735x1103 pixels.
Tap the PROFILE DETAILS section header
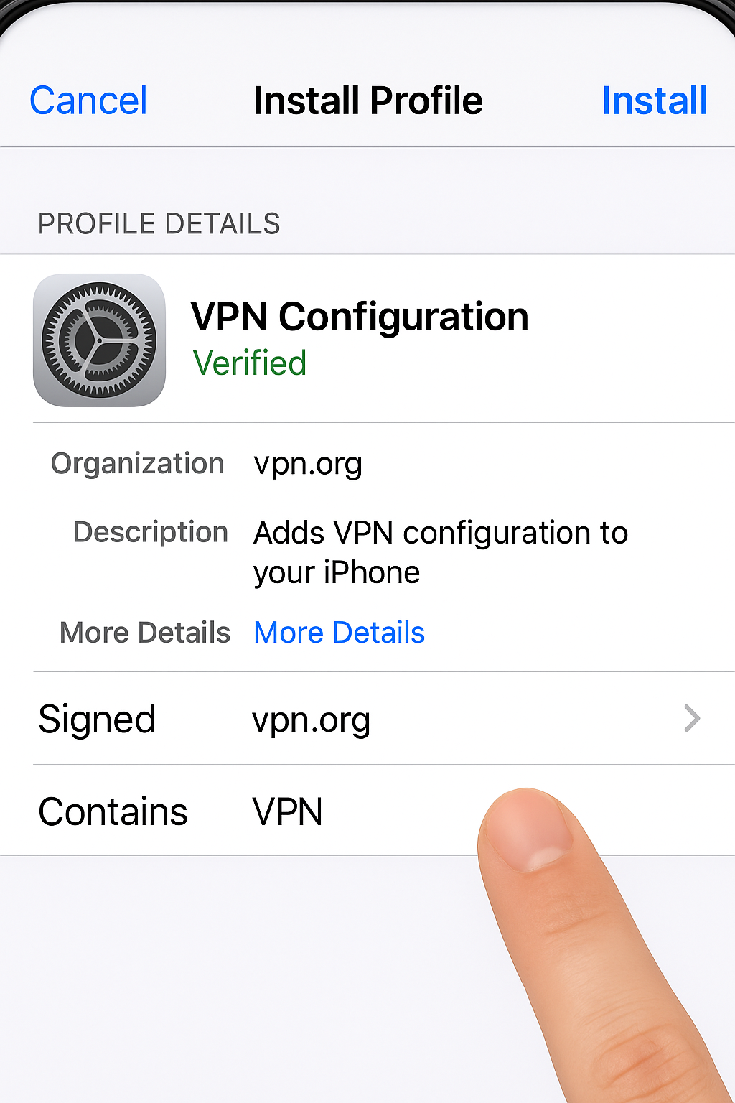point(159,224)
